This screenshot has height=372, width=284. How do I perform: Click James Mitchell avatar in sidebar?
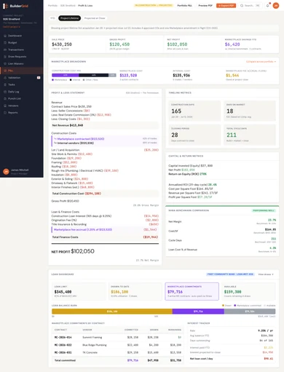(x=6, y=172)
